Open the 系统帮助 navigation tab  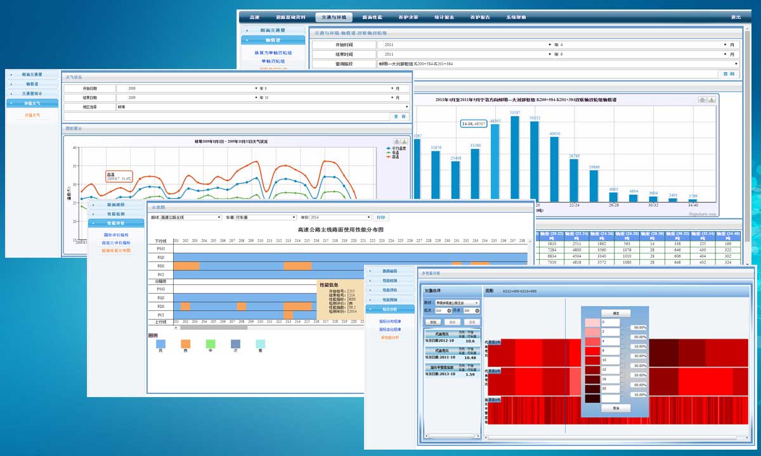coord(517,17)
